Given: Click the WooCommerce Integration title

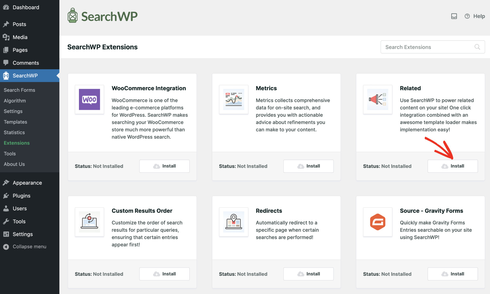Looking at the screenshot, I should [x=149, y=88].
